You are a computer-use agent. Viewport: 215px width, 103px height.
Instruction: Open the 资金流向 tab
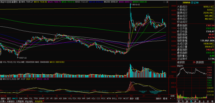[29, 102]
